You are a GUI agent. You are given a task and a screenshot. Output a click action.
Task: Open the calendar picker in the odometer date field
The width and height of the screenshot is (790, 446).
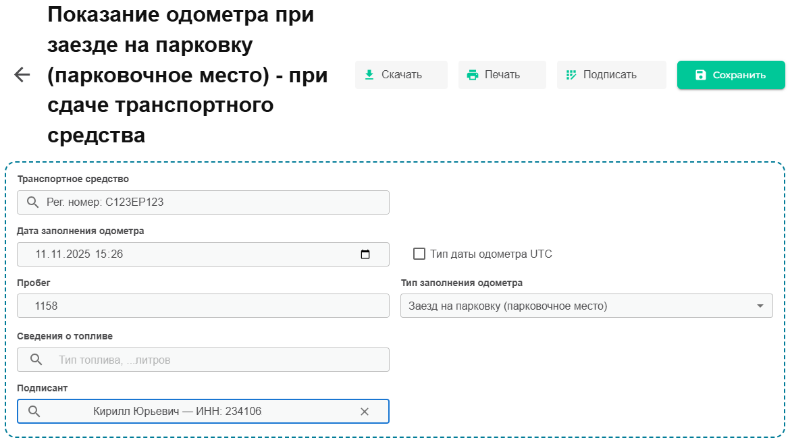tap(365, 254)
